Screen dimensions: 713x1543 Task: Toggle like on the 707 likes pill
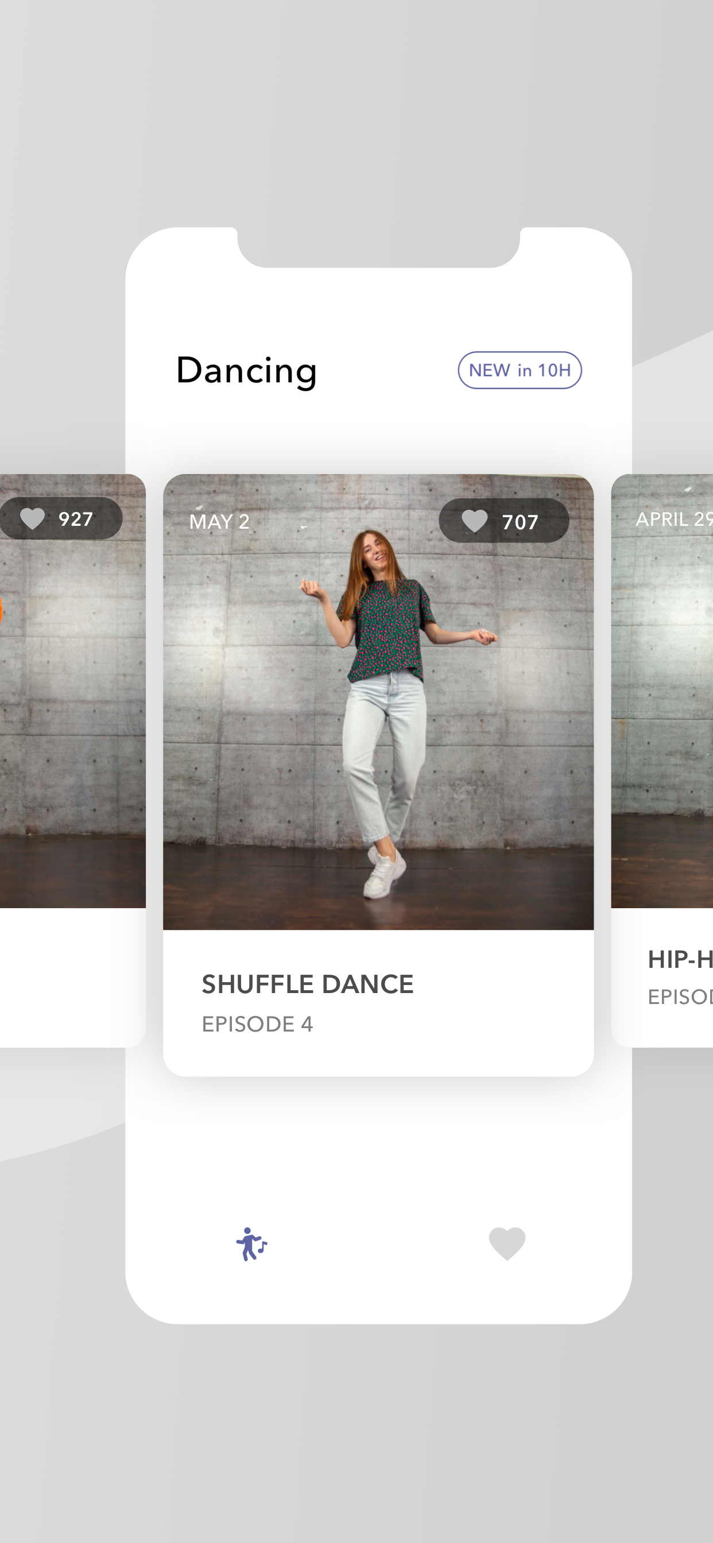point(504,521)
